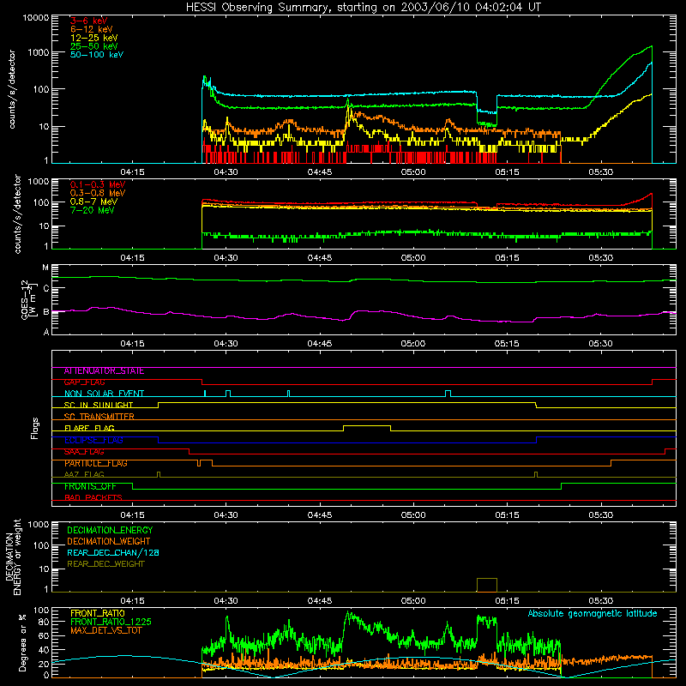686x686 pixels.
Task: Select the yellow FRONT_RATIO legend label
Action: click(x=98, y=613)
